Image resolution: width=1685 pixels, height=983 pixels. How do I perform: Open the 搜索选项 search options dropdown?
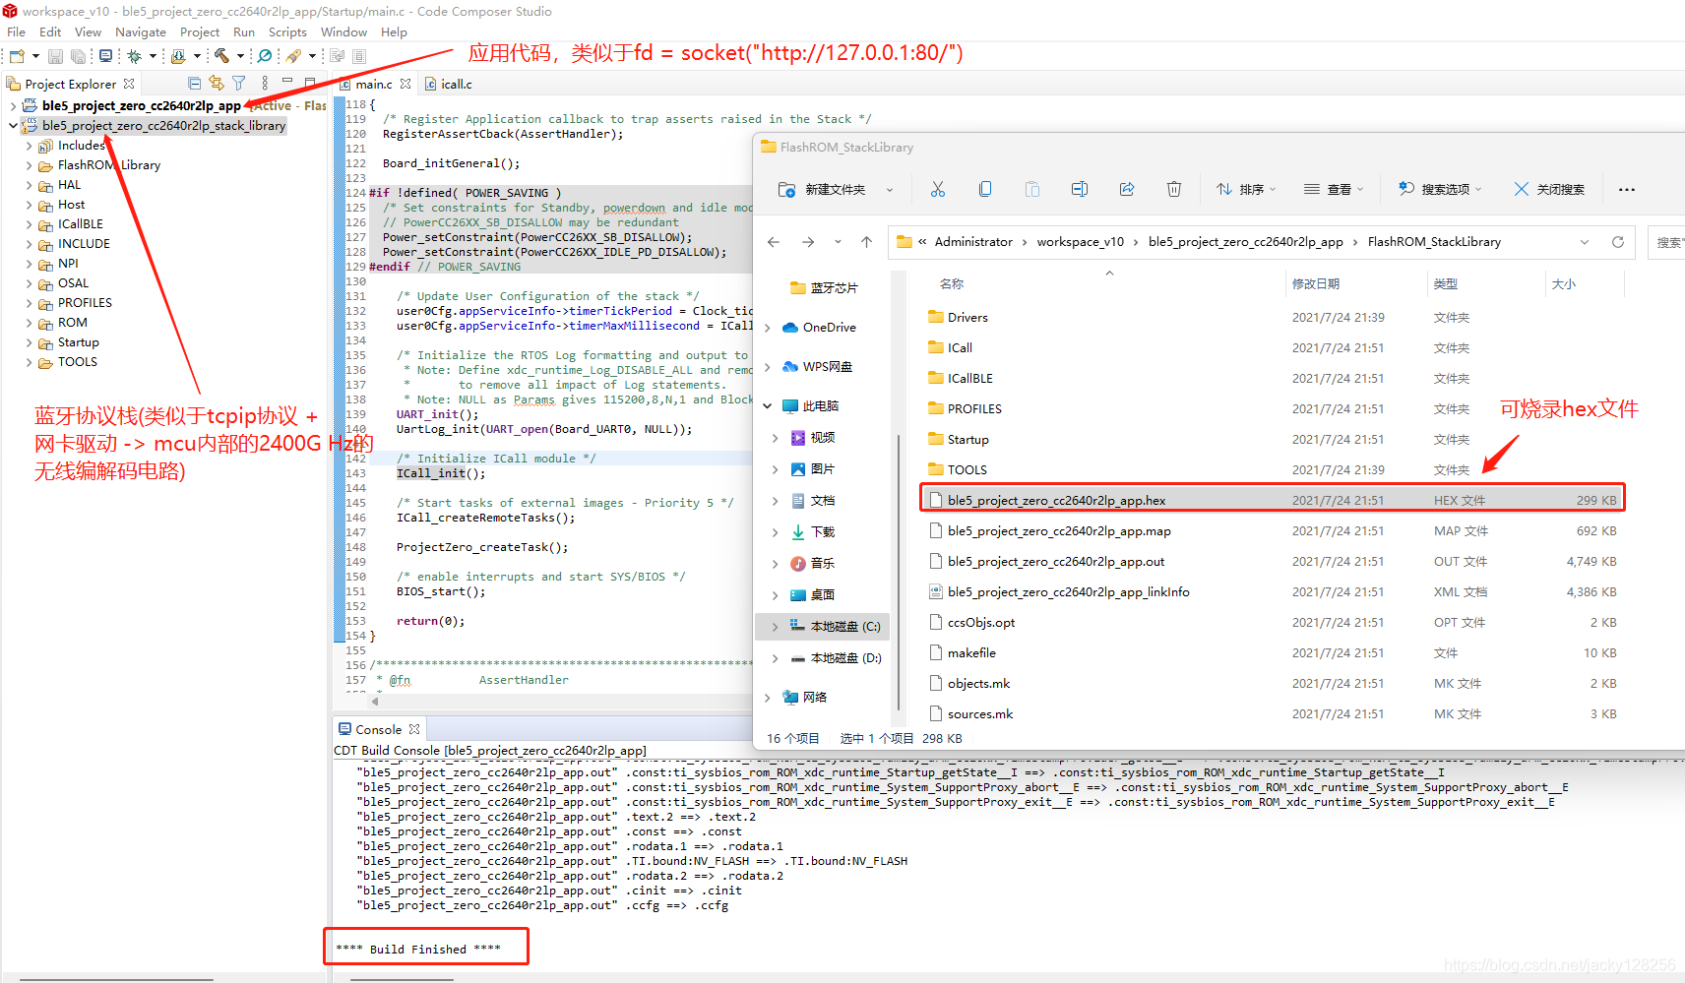(x=1441, y=189)
